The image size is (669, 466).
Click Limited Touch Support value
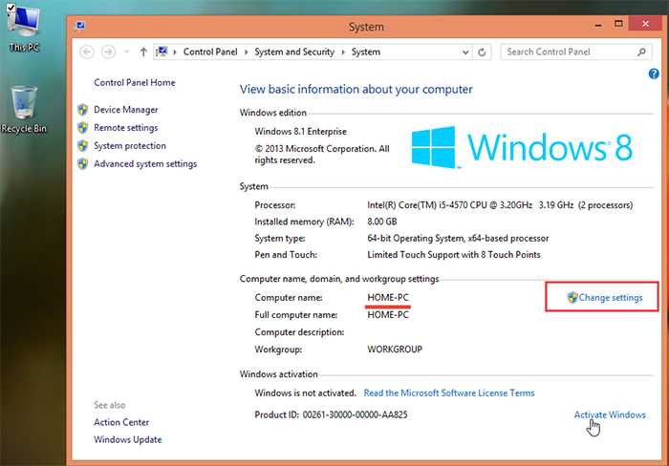point(454,255)
